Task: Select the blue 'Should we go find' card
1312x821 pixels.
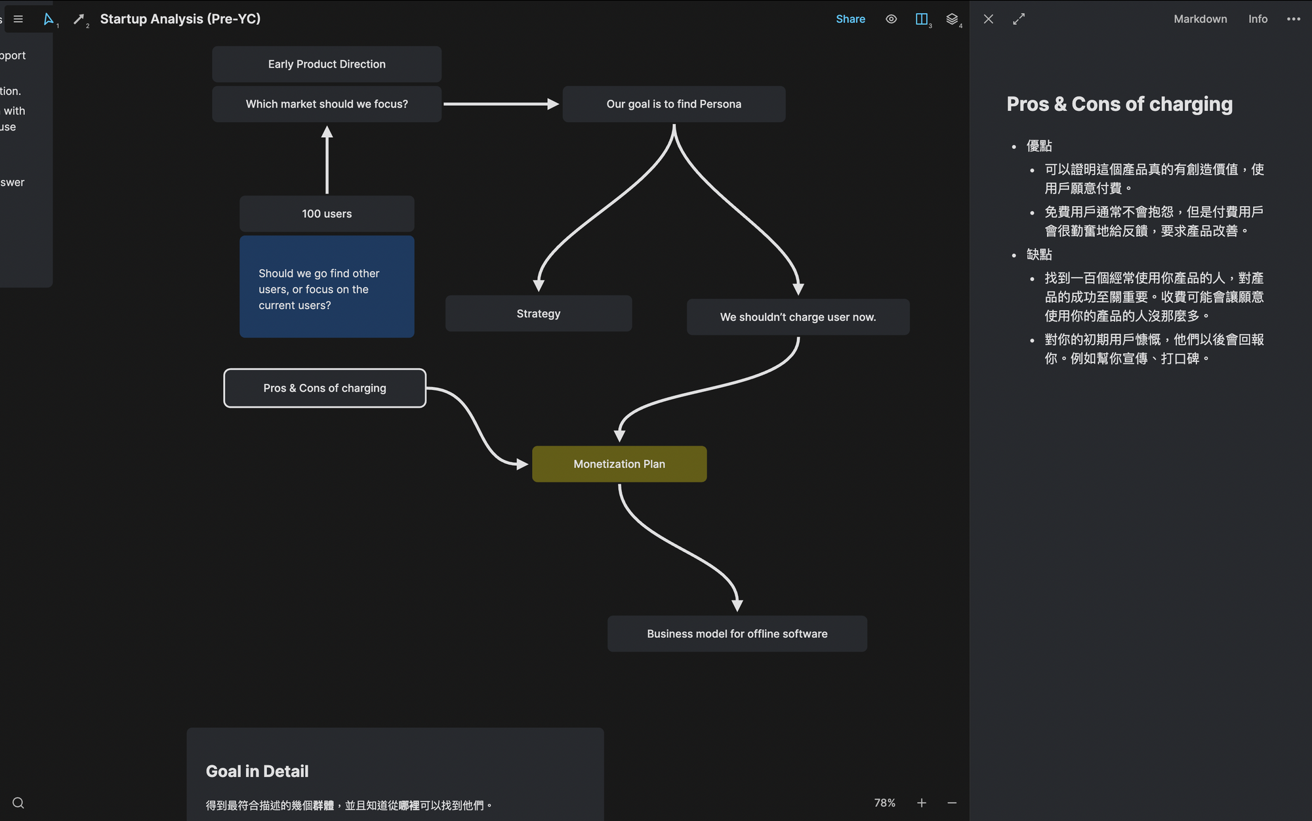Action: coord(327,287)
